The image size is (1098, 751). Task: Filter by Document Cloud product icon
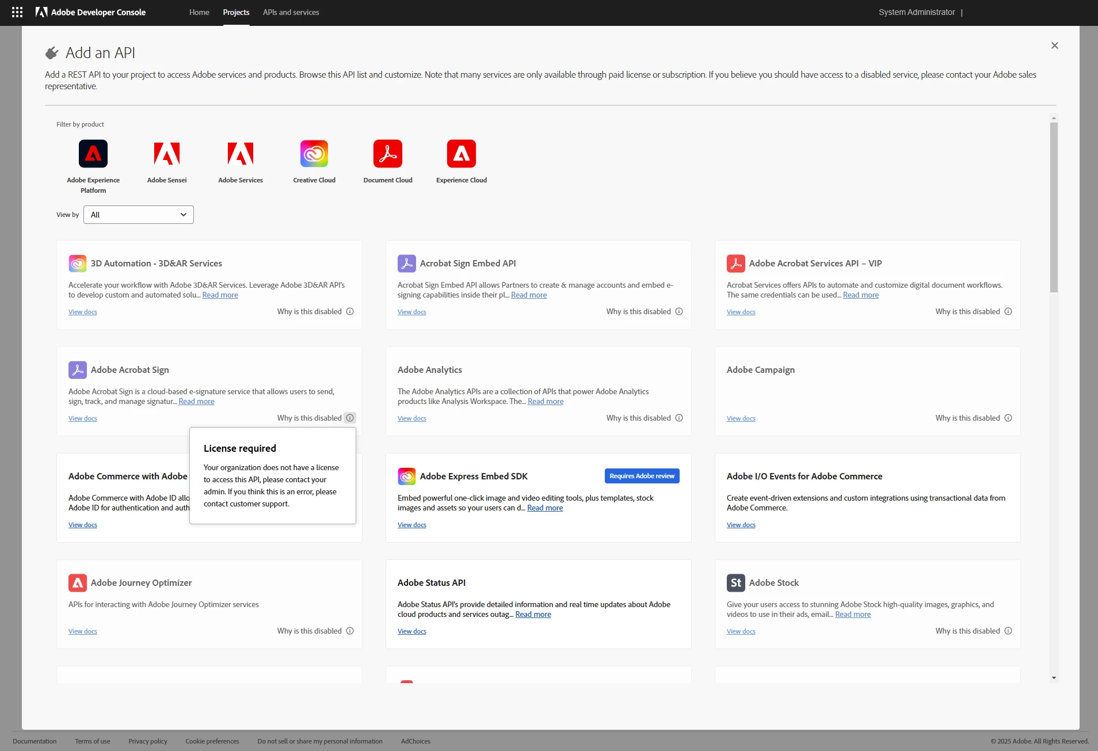pos(388,154)
